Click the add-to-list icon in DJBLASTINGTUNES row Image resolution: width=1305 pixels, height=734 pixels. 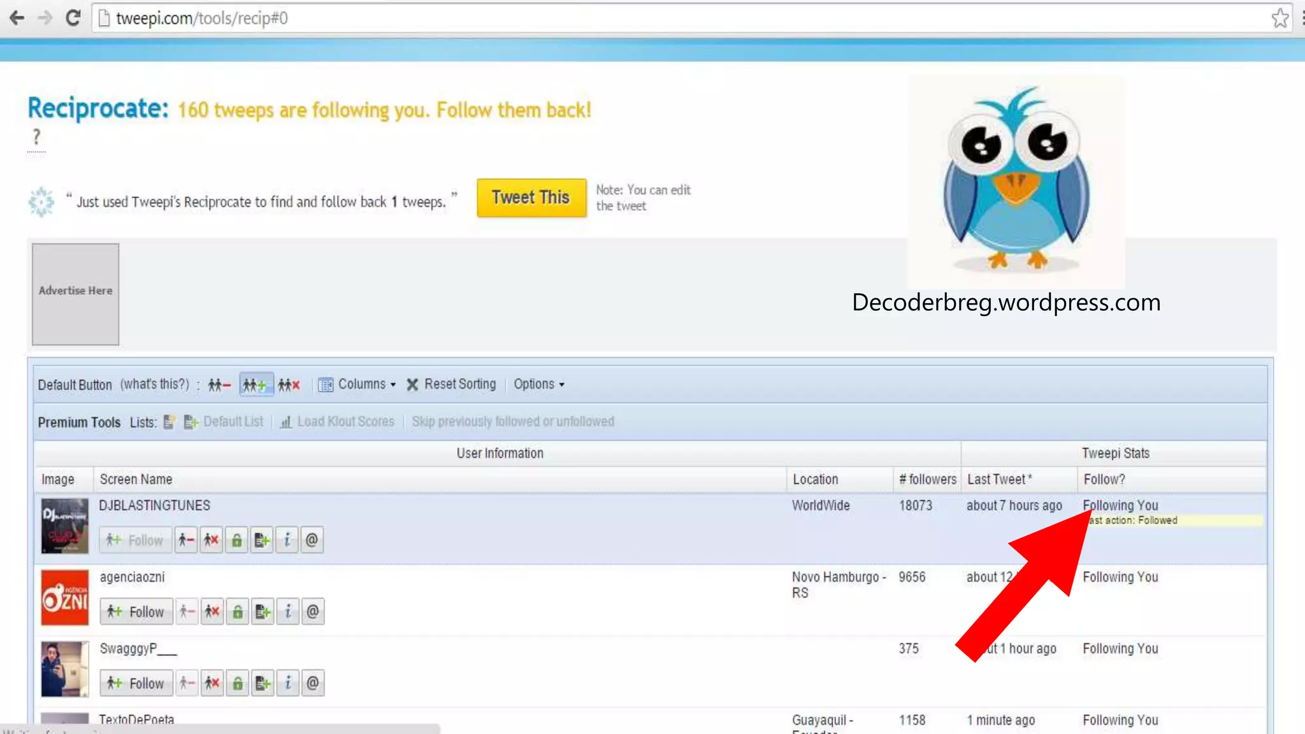tap(262, 540)
